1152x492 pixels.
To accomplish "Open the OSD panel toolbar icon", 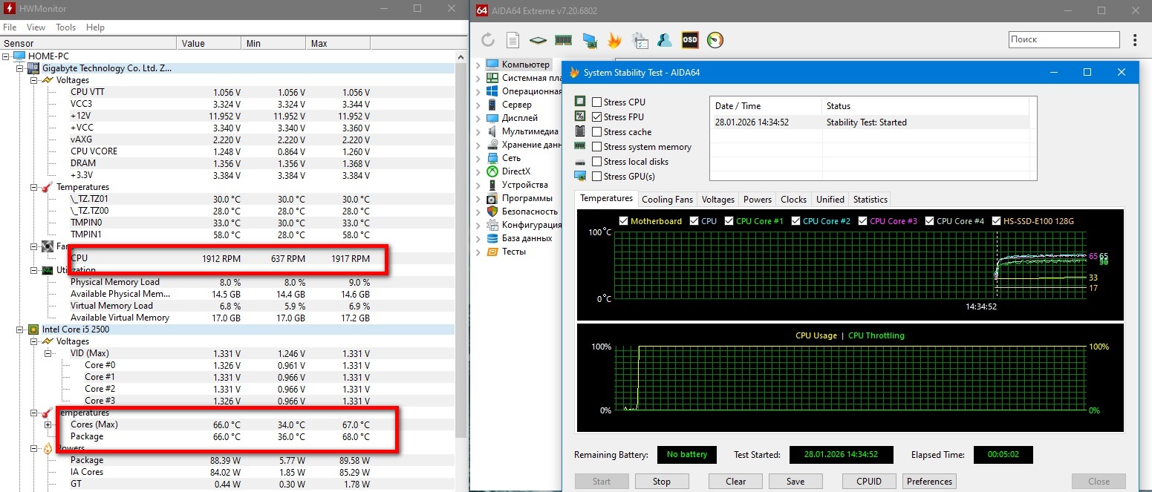I will tap(690, 40).
